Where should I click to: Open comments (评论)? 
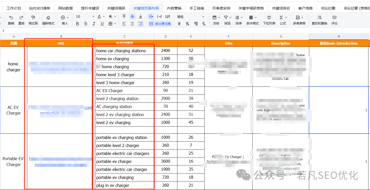click(334, 20)
